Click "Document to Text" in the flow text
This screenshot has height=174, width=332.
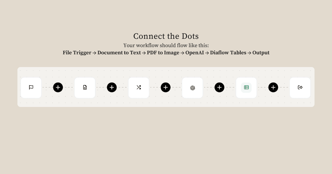(x=119, y=53)
